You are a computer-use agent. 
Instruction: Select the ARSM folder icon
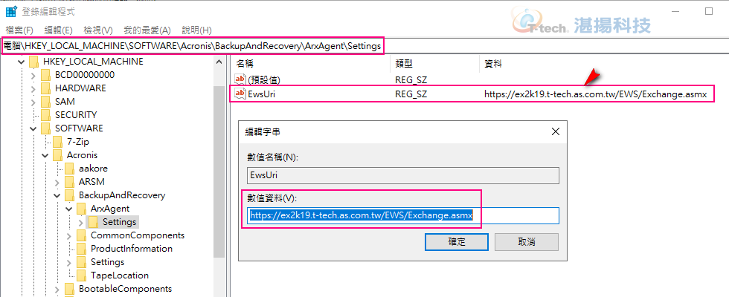70,181
